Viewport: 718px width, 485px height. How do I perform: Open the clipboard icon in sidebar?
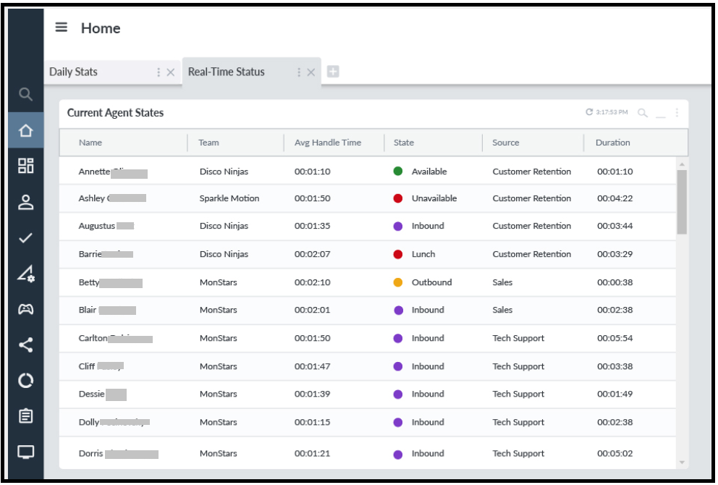pyautogui.click(x=25, y=416)
